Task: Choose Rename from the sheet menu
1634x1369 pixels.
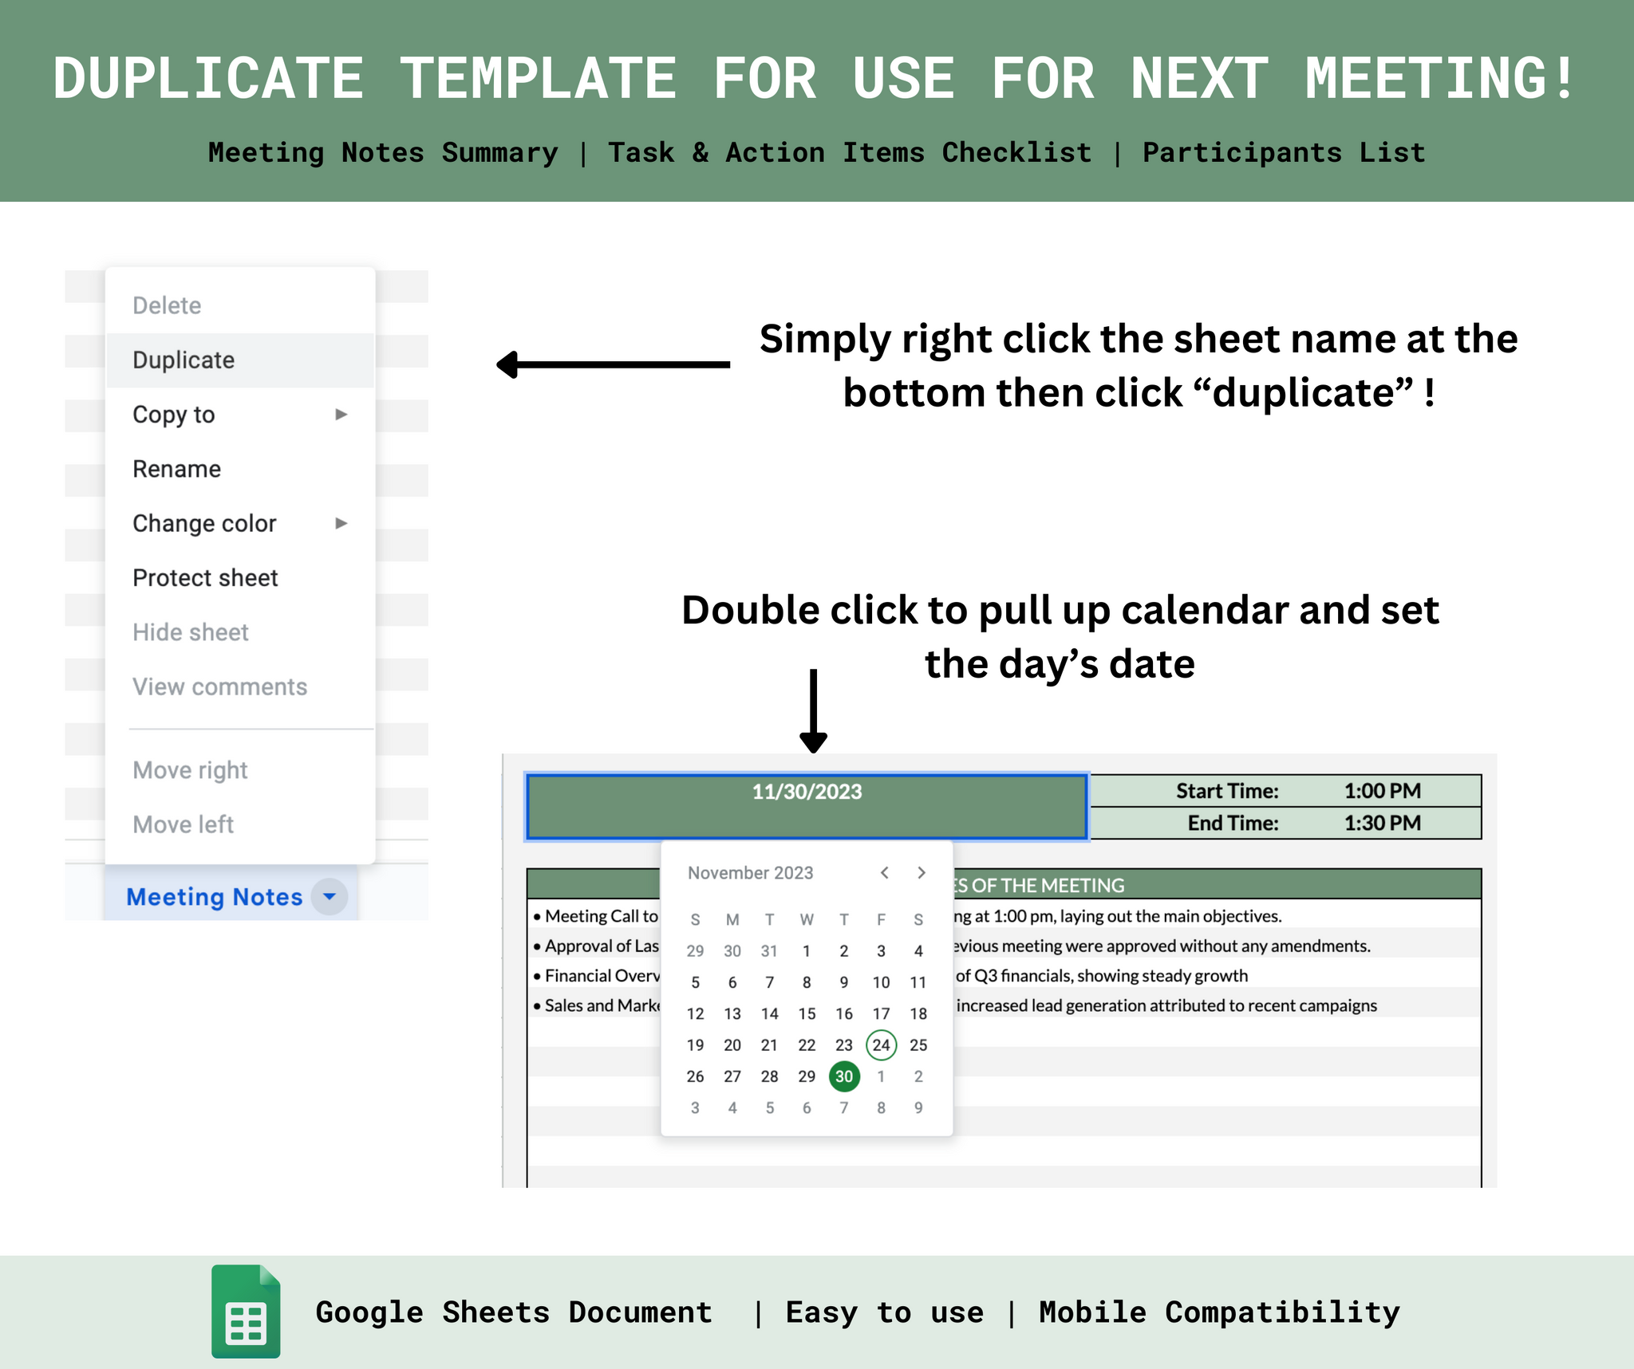Action: (176, 468)
